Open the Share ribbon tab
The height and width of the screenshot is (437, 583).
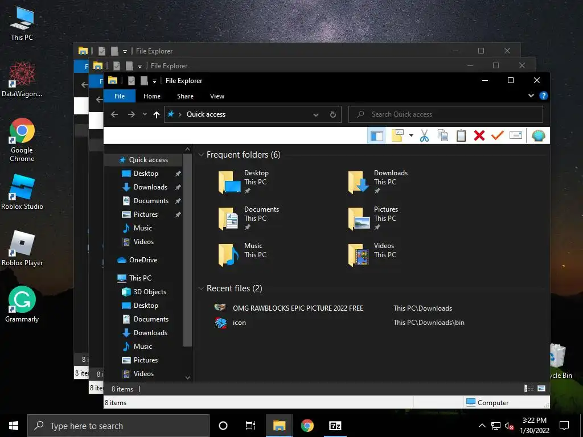pyautogui.click(x=185, y=96)
